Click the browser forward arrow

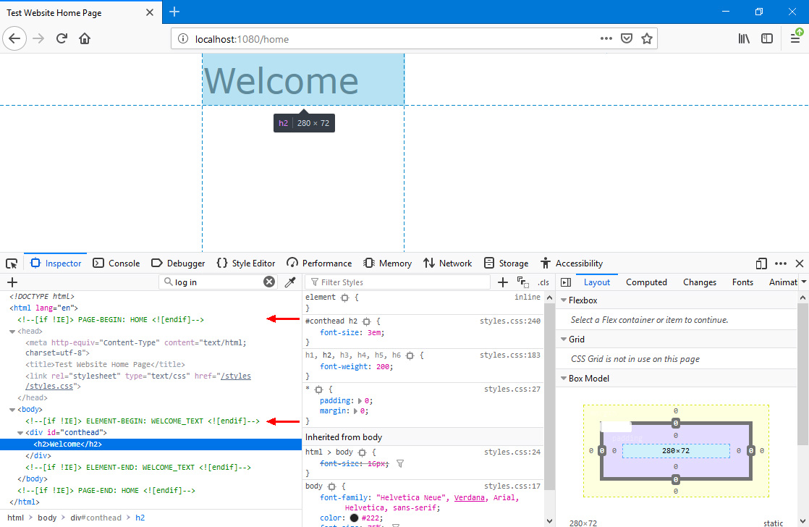(38, 38)
